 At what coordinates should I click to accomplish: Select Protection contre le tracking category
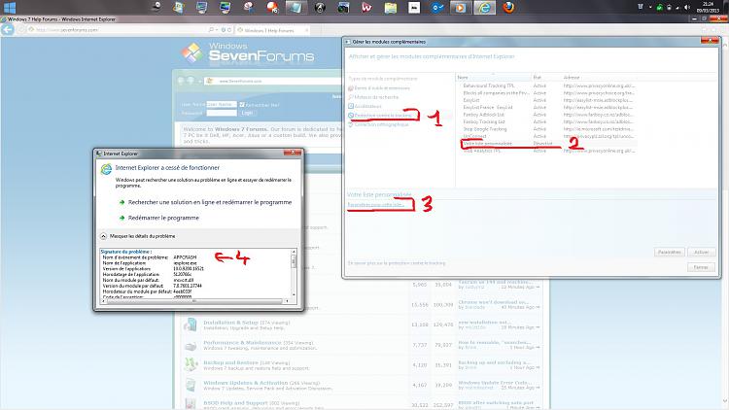[383, 116]
